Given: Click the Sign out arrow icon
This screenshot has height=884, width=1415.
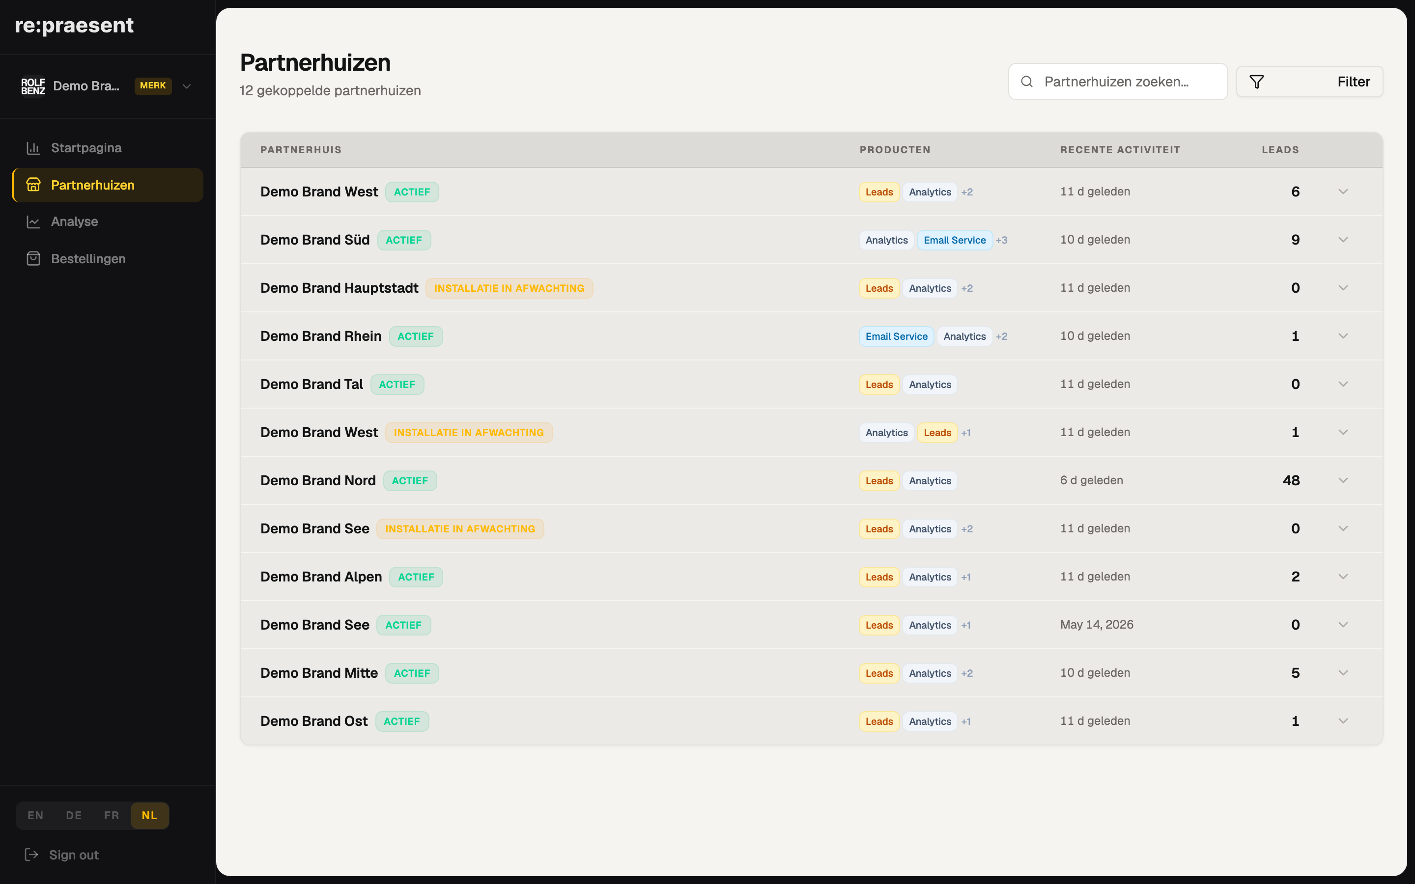Looking at the screenshot, I should (31, 855).
